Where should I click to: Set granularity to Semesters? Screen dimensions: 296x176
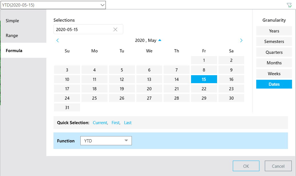pyautogui.click(x=274, y=42)
